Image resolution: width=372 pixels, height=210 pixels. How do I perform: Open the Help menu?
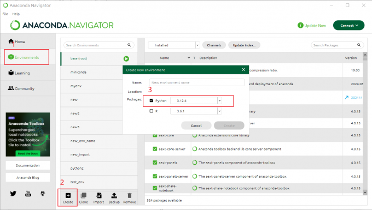point(16,14)
